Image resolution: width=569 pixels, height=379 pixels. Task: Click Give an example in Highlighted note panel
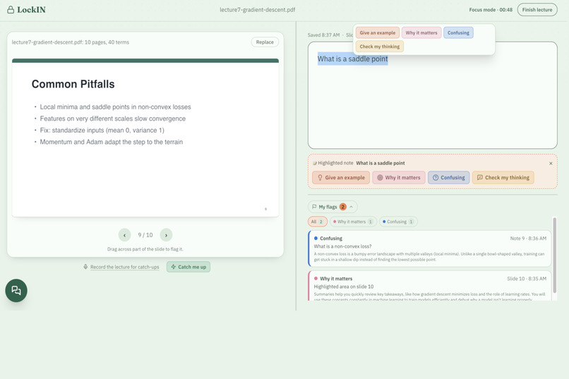pos(341,177)
